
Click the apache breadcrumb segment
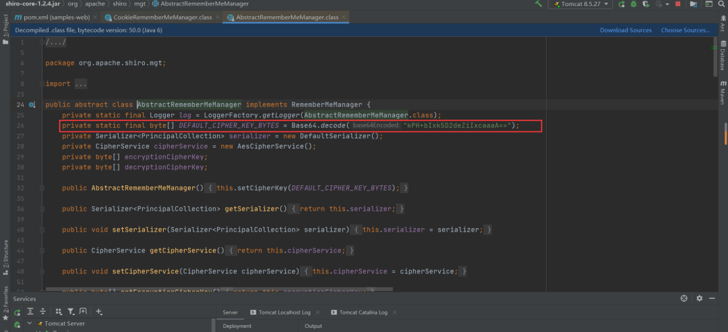point(95,4)
